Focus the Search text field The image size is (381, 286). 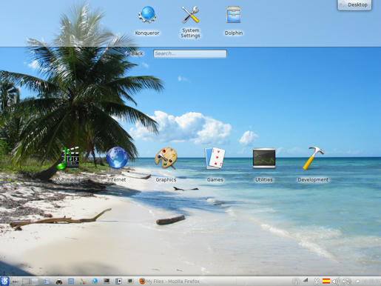tap(190, 53)
